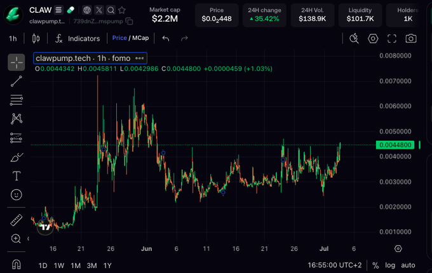Collapse the drawing toolbar with the chevron
This screenshot has width=432, height=273.
tap(28, 239)
